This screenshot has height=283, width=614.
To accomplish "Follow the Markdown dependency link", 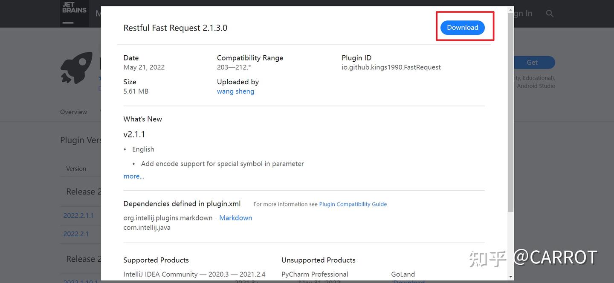I will pos(235,218).
